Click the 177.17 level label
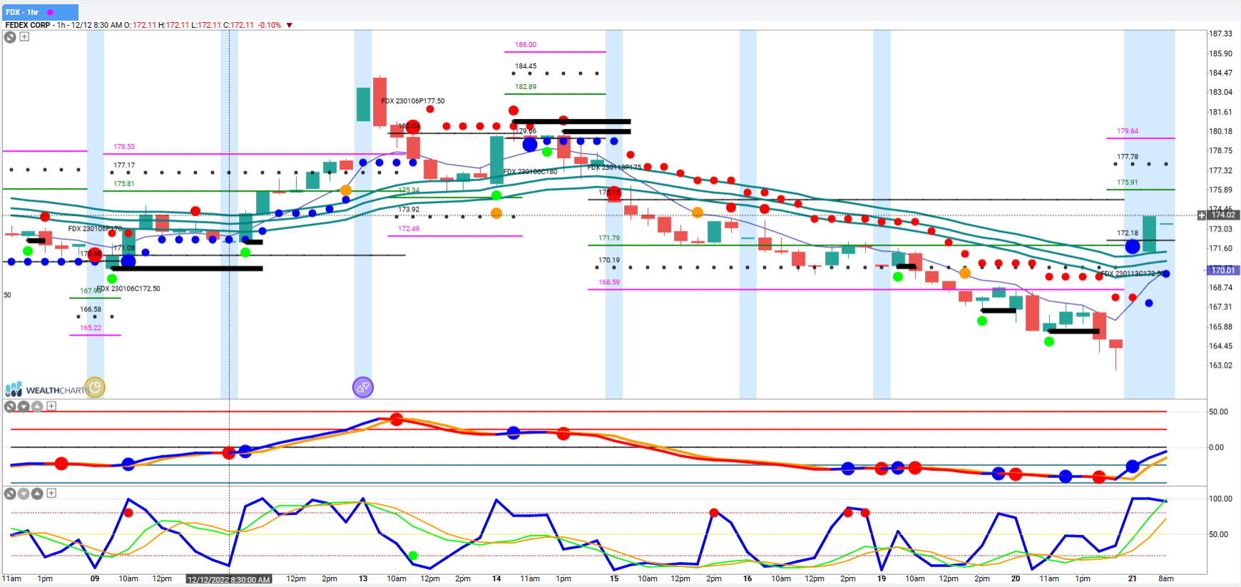This screenshot has height=587, width=1241. tap(124, 165)
